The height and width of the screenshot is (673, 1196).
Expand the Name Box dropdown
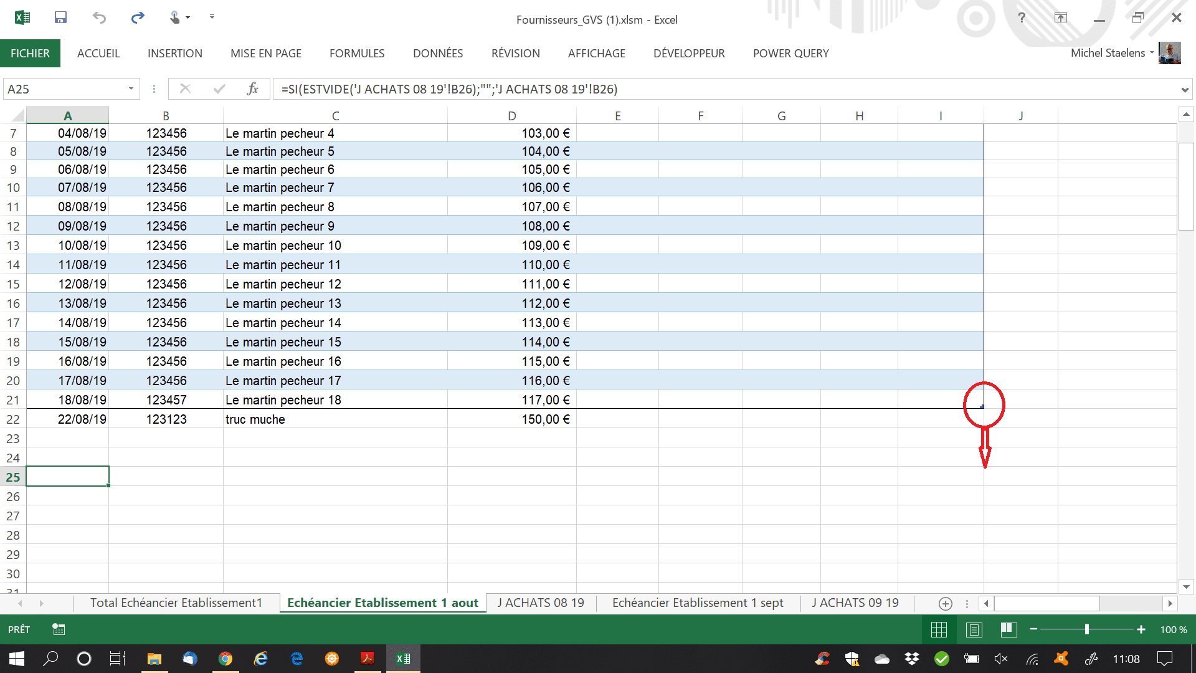click(131, 89)
